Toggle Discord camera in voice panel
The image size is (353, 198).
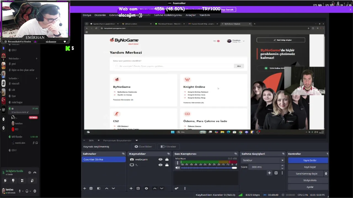[x=5, y=181]
